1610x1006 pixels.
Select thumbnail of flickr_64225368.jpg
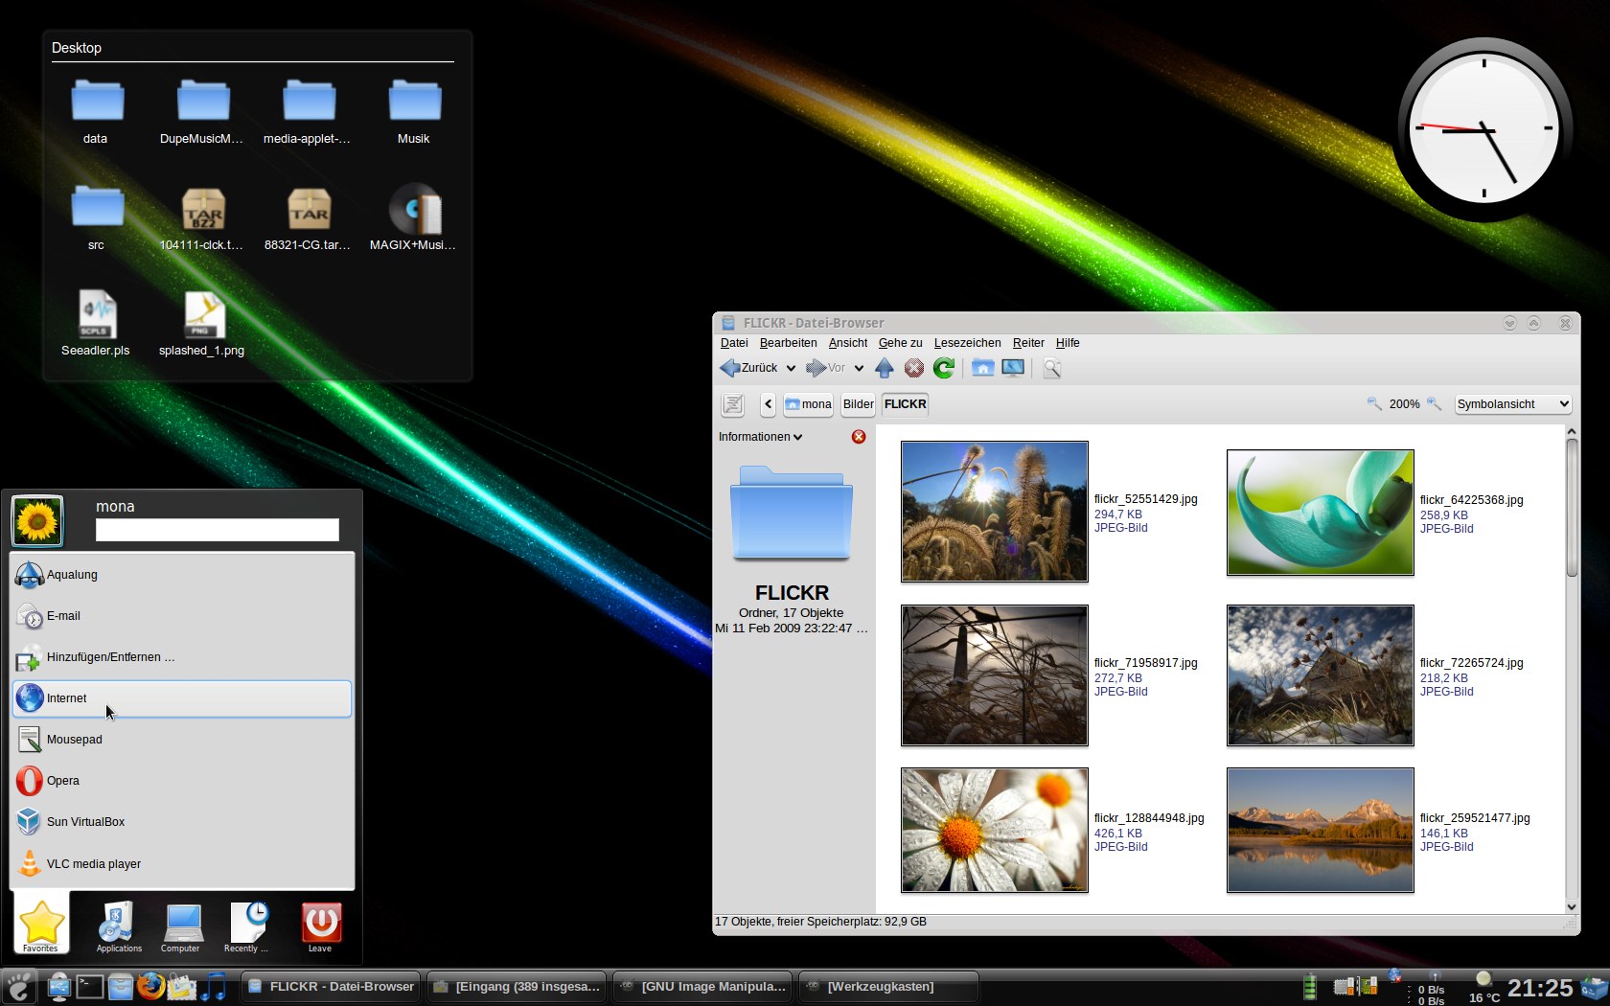tap(1321, 513)
